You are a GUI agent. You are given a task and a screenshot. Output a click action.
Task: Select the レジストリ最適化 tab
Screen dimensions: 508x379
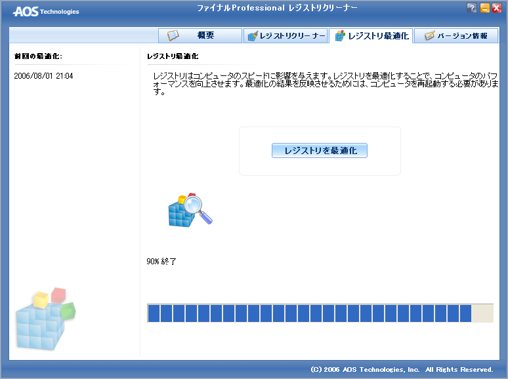(x=371, y=35)
